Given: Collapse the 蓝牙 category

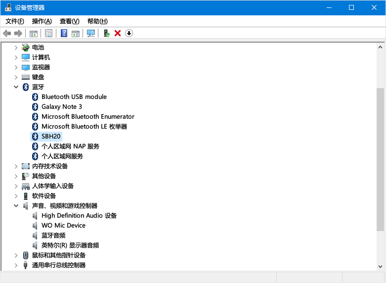Looking at the screenshot, I should [x=16, y=87].
